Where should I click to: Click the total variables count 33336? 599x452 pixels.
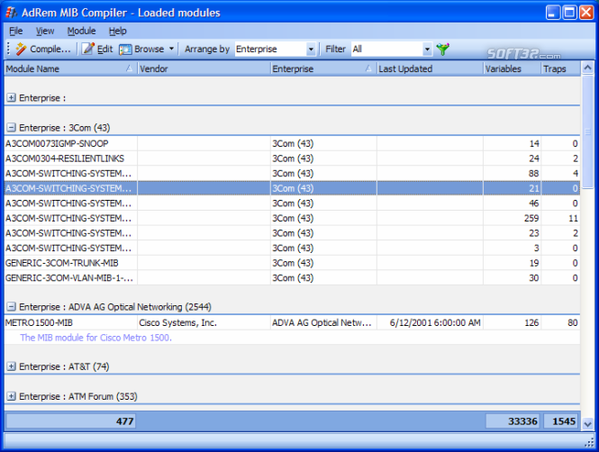coord(513,421)
